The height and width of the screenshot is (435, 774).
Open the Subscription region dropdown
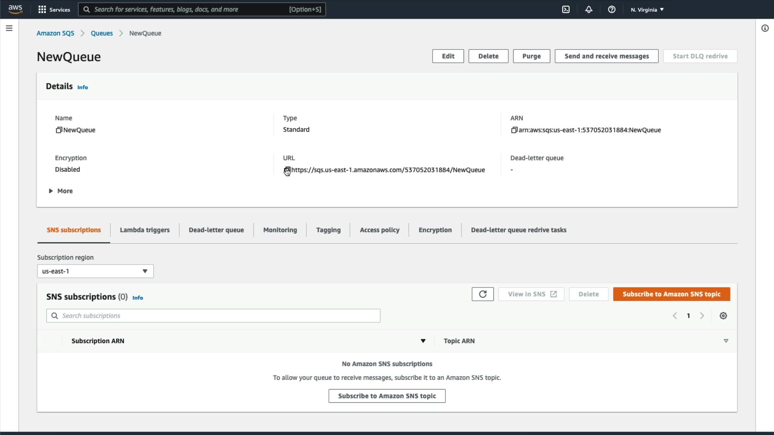pyautogui.click(x=95, y=271)
